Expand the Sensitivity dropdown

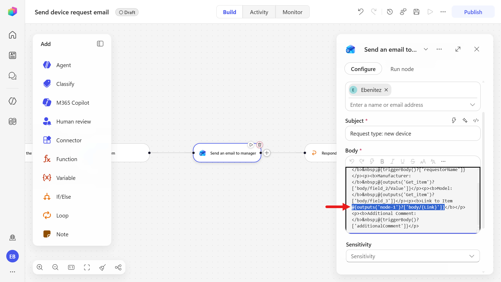coord(413,256)
